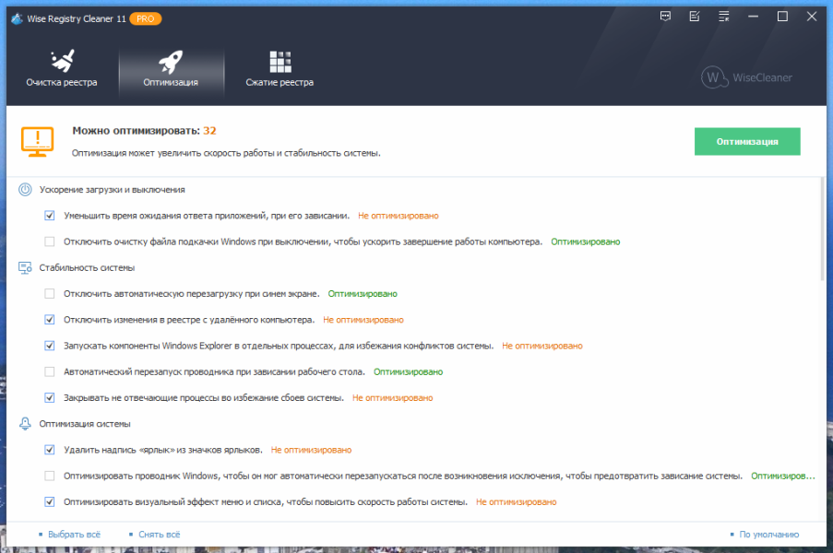Click 'Не оптимизировано' status after Уменьшить время ожидания
Viewport: 833px width, 553px height.
click(399, 216)
